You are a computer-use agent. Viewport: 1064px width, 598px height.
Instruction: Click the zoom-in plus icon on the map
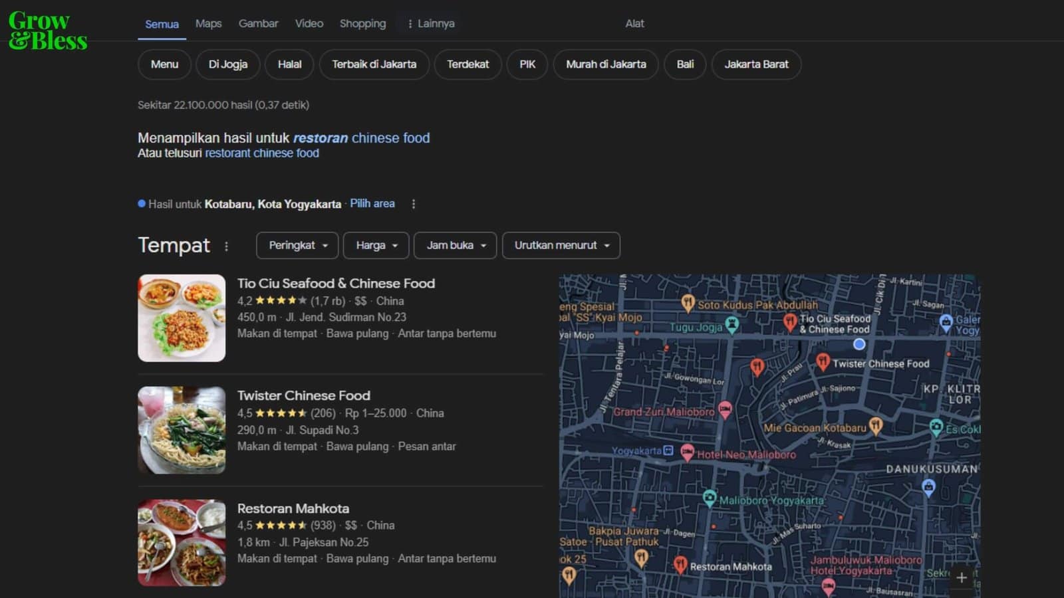tap(961, 577)
